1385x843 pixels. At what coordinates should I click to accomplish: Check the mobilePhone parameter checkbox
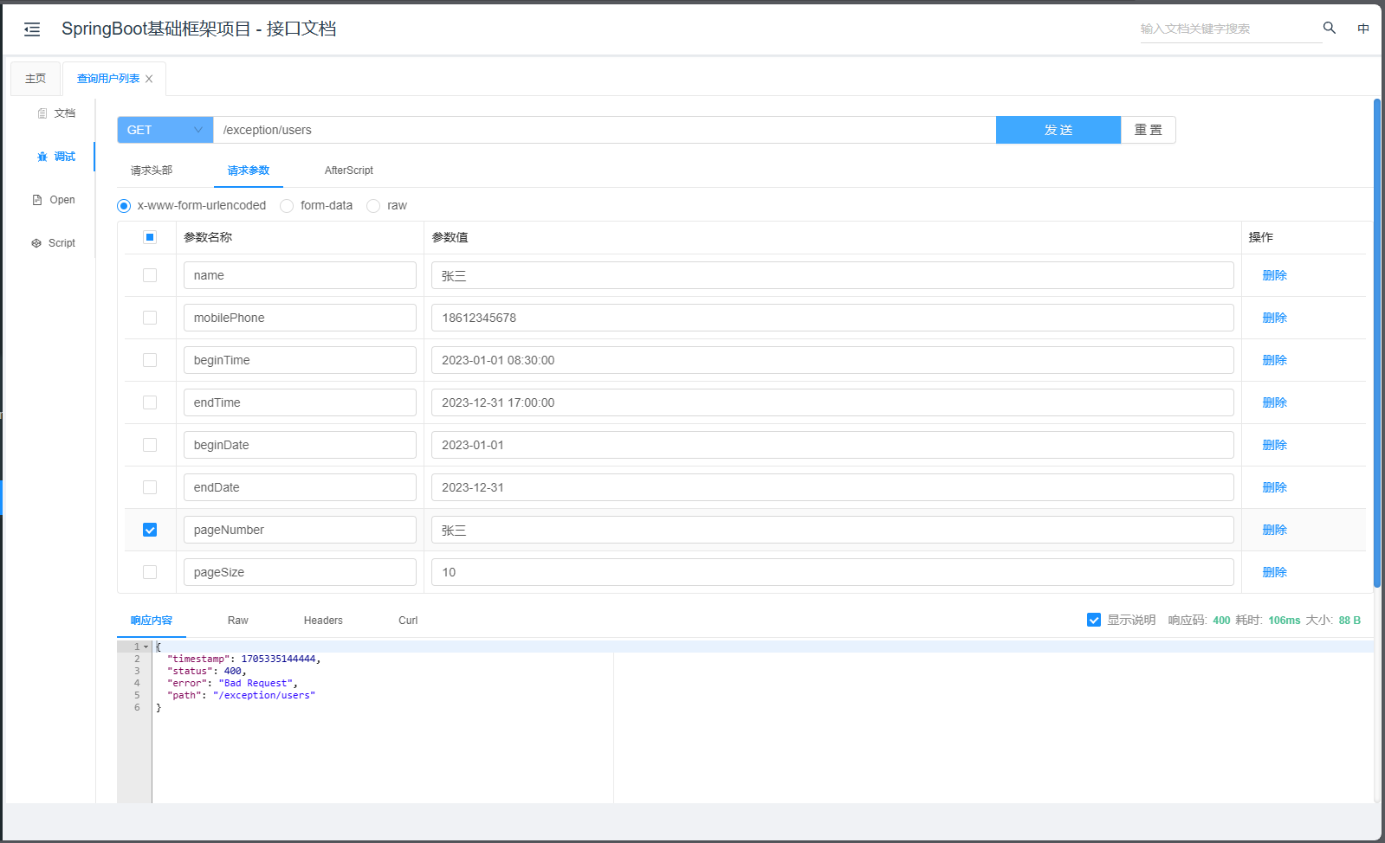(x=150, y=318)
